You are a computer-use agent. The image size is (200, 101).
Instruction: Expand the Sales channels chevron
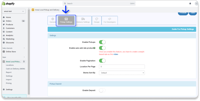24,48
